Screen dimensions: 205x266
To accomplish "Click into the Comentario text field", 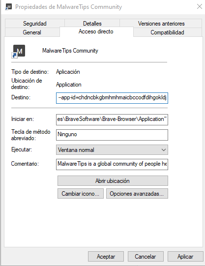I will point(112,164).
